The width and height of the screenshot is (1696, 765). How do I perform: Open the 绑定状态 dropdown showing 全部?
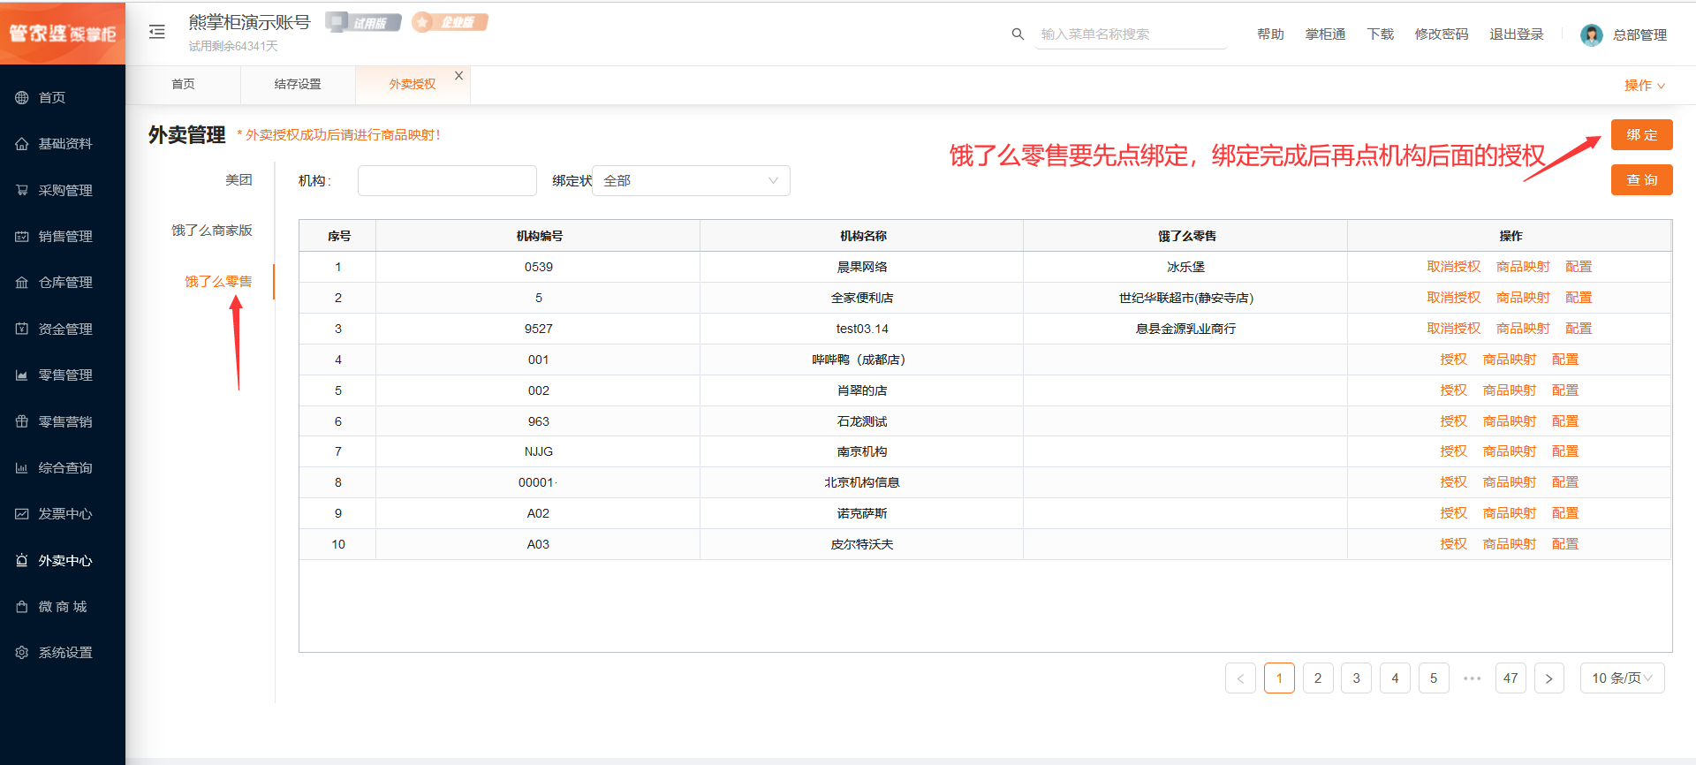pyautogui.click(x=691, y=180)
